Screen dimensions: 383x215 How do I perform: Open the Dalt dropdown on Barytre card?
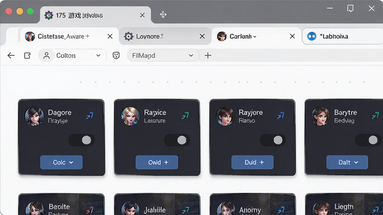(x=347, y=162)
